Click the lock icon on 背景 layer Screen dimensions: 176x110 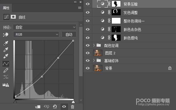[170, 68]
